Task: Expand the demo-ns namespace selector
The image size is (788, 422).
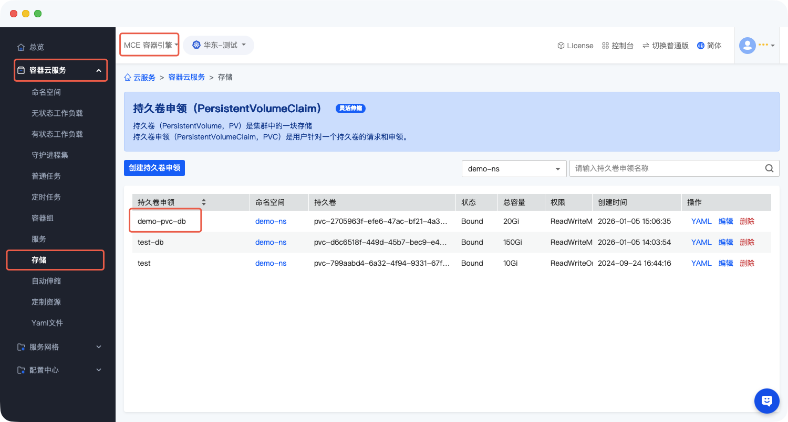Action: [513, 169]
